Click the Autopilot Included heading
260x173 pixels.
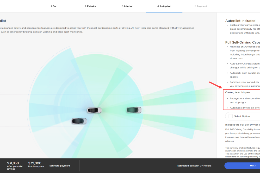240,21
